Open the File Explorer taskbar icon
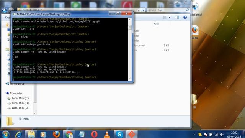The image size is (245, 138). tap(31, 134)
